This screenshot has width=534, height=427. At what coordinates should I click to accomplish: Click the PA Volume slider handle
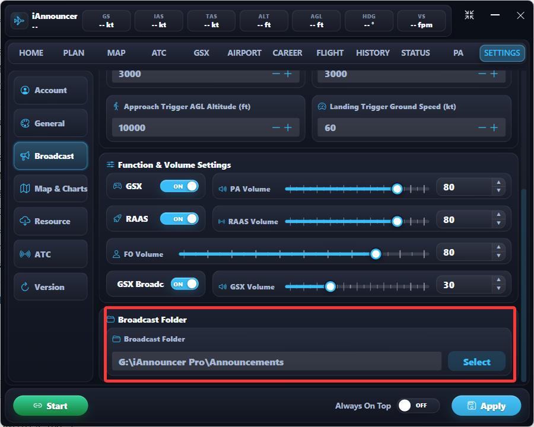click(397, 189)
